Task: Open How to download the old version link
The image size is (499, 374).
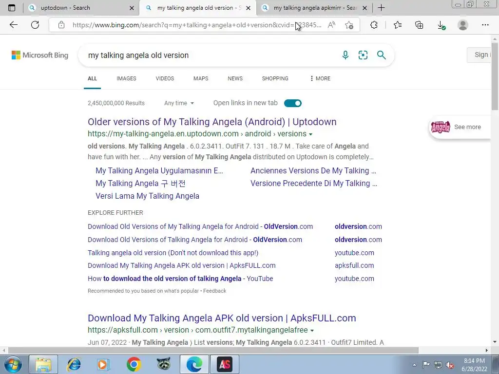Action: [x=180, y=279]
